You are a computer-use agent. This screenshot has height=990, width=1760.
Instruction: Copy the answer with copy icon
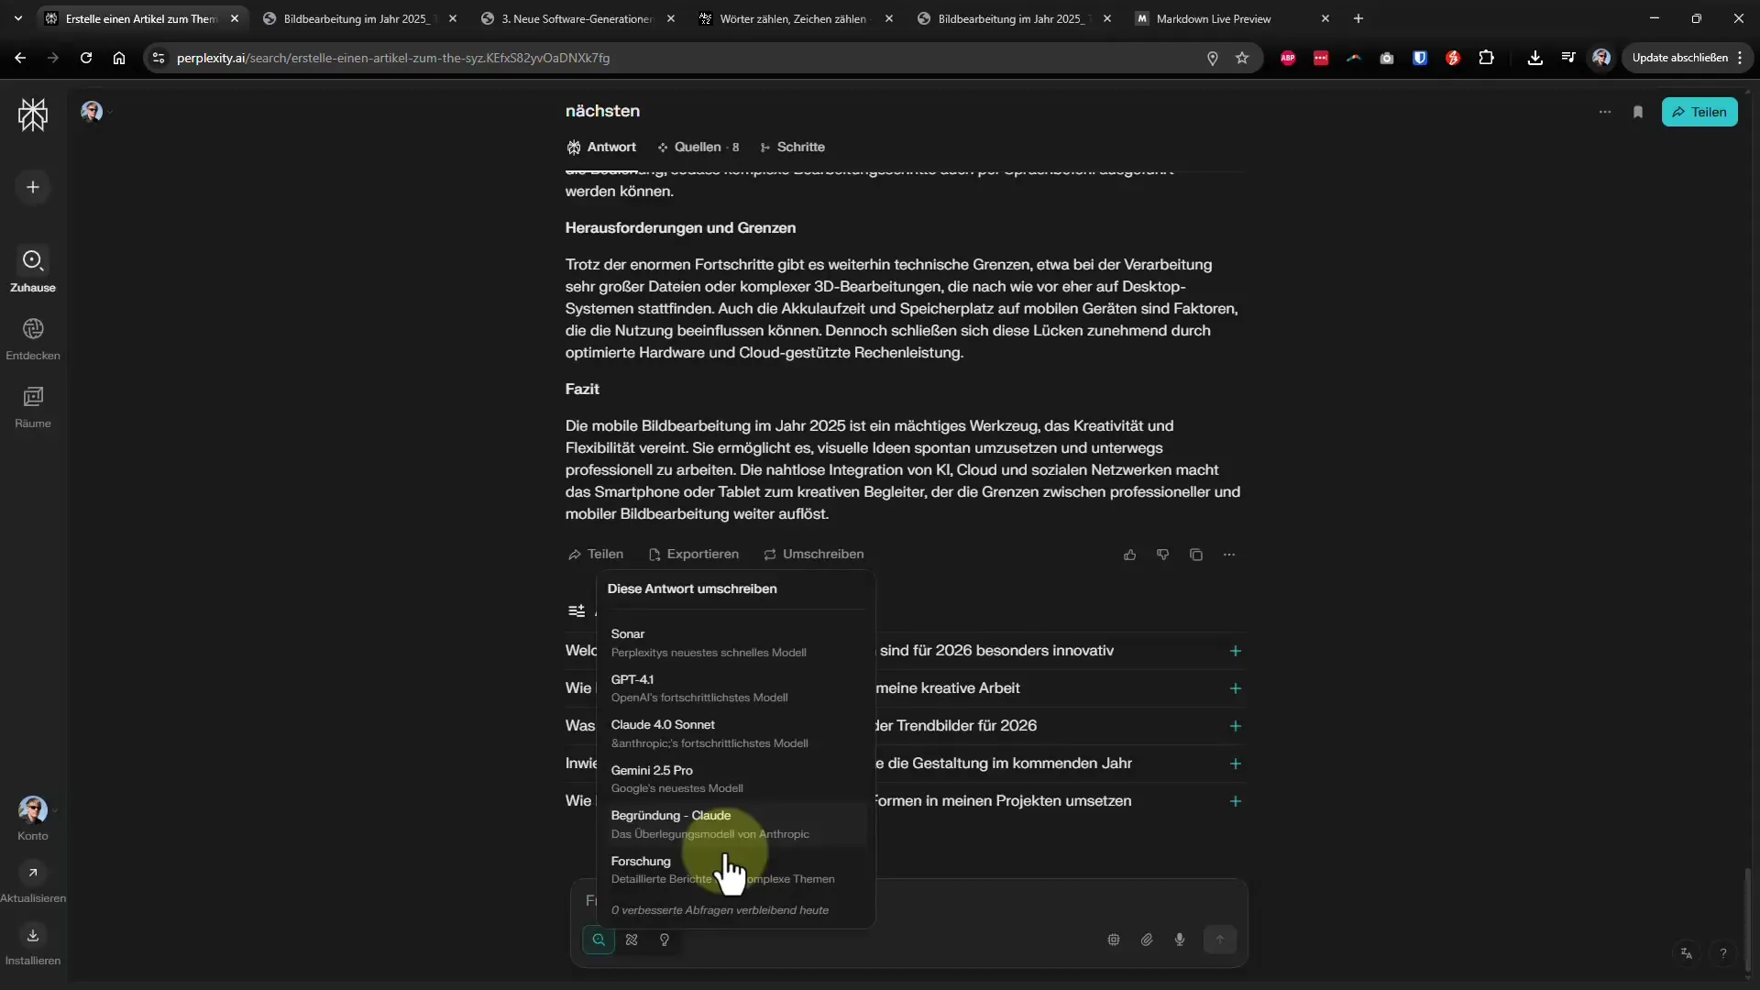point(1196,555)
